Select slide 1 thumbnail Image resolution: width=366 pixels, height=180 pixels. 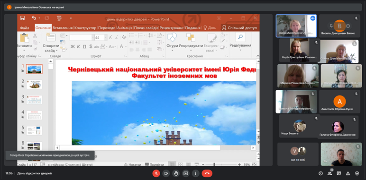(x=34, y=69)
